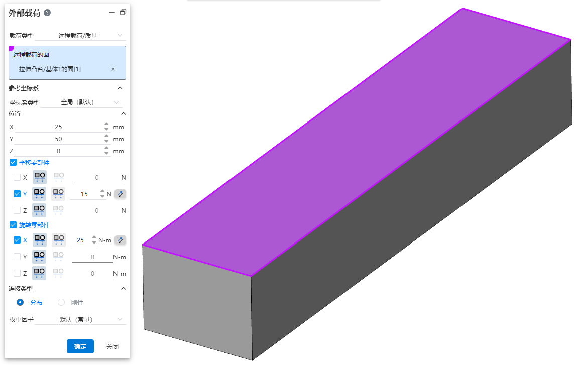Select the 刚性 connection type radio button

(x=62, y=302)
